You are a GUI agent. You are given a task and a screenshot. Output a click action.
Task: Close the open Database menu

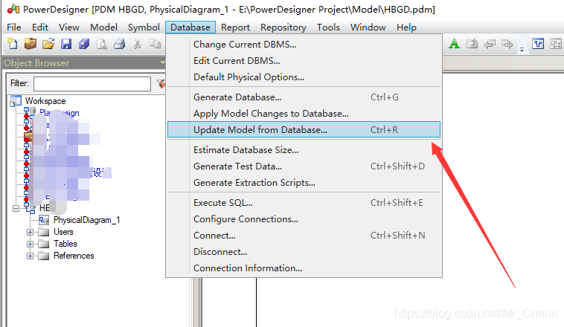pos(190,27)
